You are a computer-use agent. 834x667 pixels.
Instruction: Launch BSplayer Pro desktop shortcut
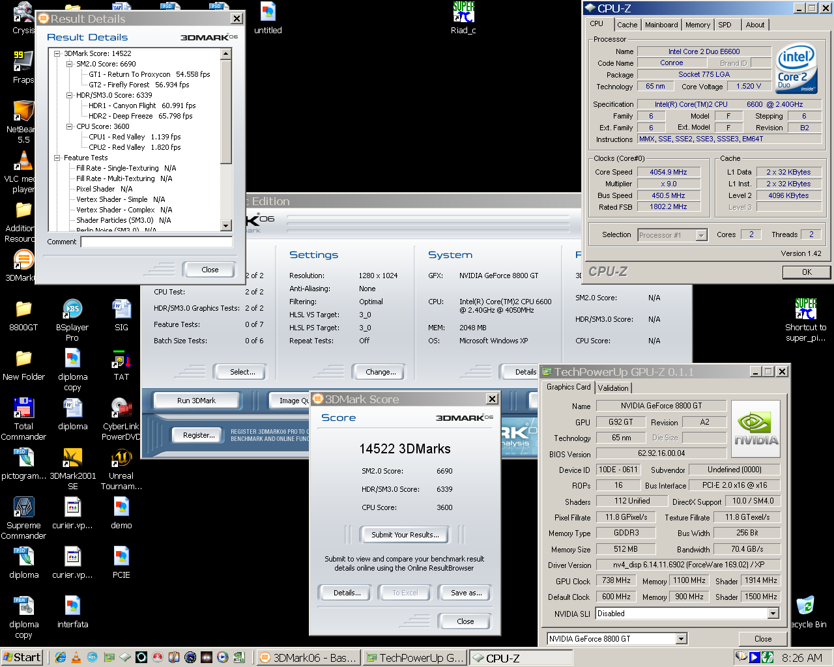(72, 319)
